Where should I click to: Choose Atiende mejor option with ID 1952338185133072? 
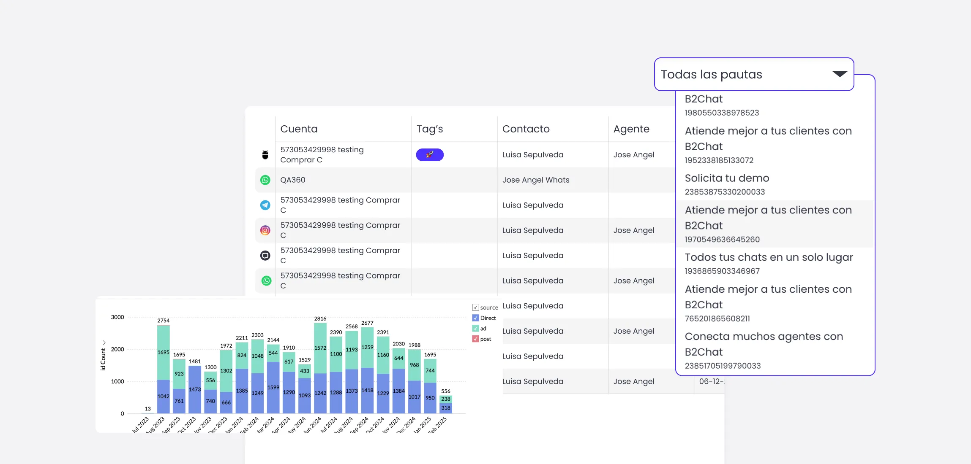pos(775,145)
